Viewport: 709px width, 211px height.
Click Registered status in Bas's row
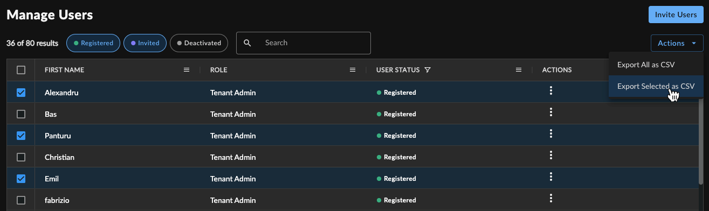[x=396, y=114]
